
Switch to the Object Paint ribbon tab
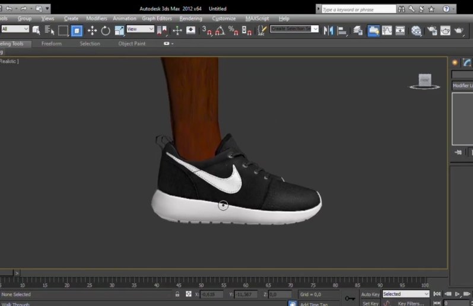click(132, 44)
